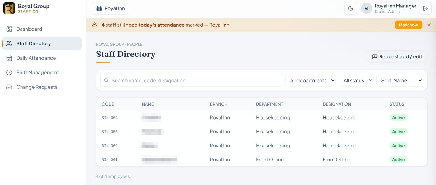Open the Sort: Name dropdown

pyautogui.click(x=400, y=80)
